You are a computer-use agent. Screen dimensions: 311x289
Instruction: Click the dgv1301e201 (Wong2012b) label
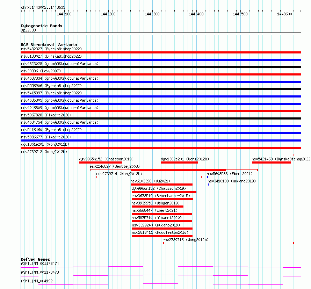click(x=45, y=144)
